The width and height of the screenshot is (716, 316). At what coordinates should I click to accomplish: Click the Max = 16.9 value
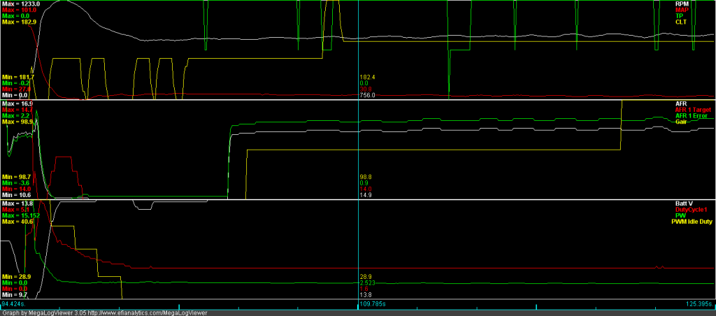point(16,103)
